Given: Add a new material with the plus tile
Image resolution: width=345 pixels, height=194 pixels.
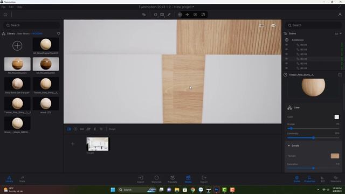Looking at the screenshot, I should [x=17, y=46].
